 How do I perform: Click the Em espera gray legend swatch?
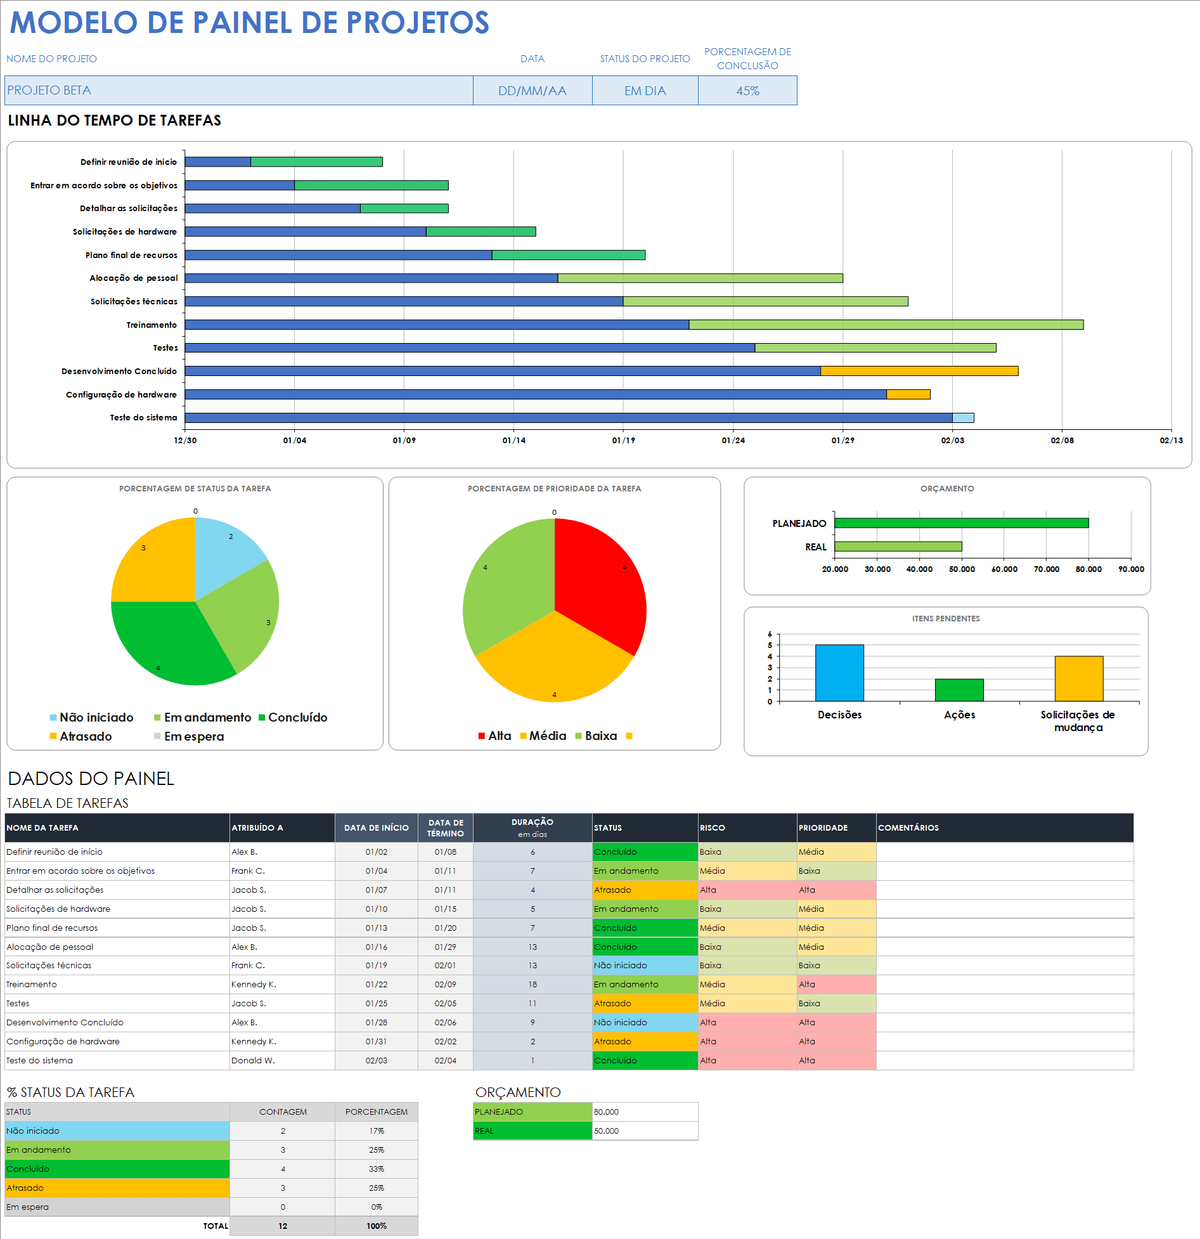click(x=157, y=736)
